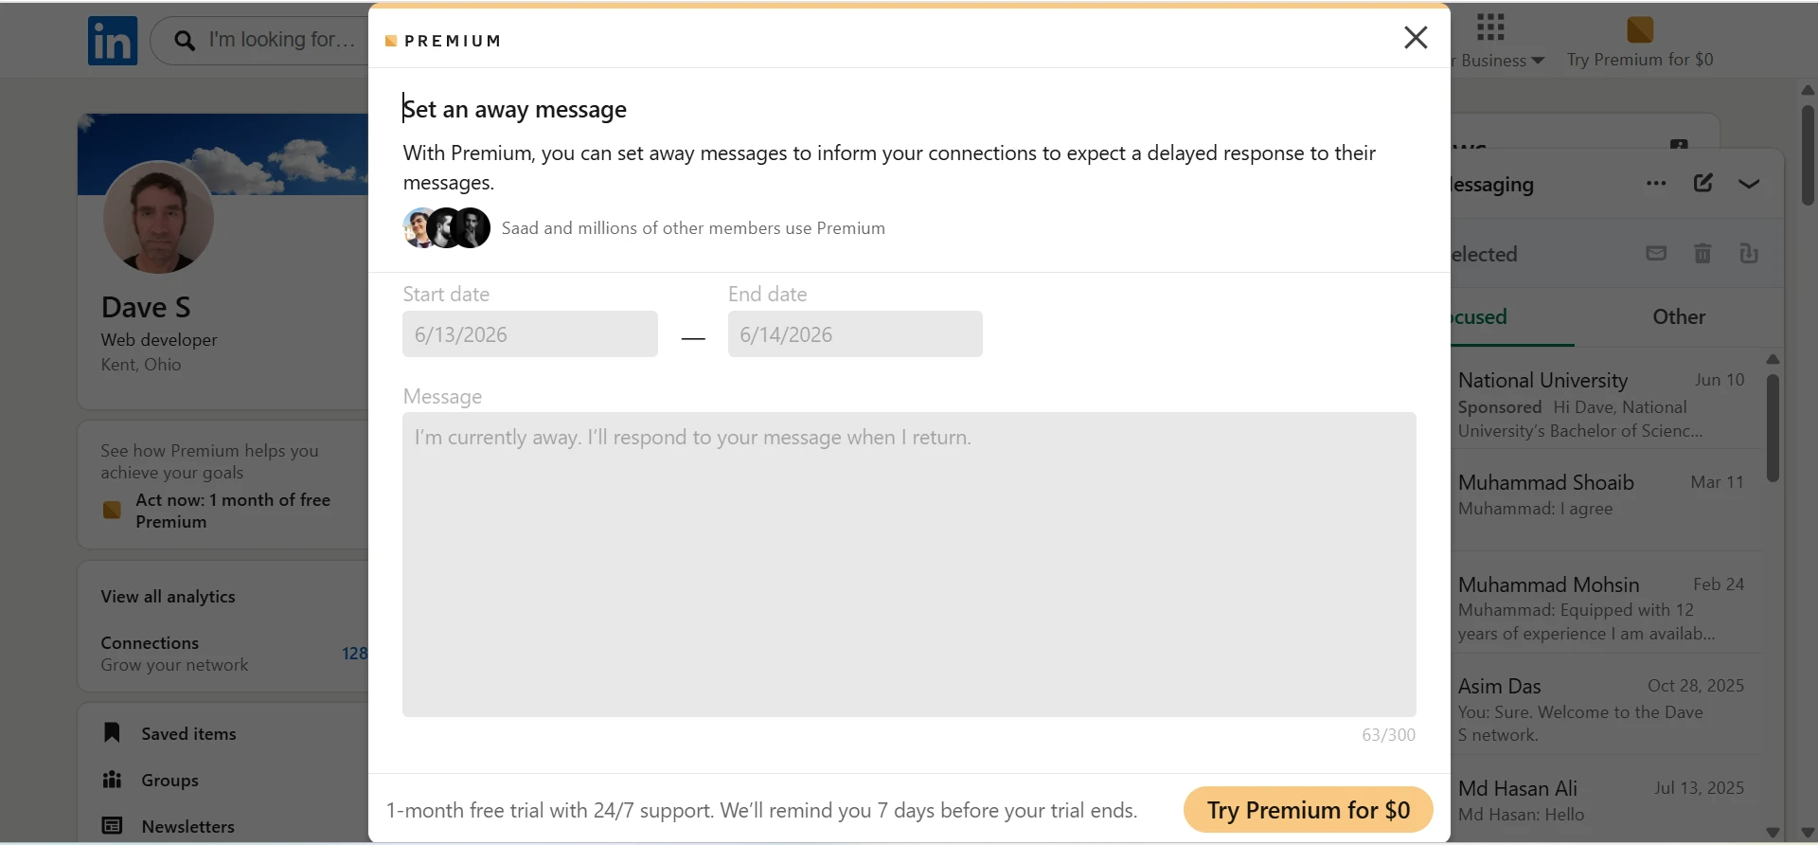Switch to the Other messaging tab
This screenshot has height=845, width=1818.
(x=1679, y=317)
